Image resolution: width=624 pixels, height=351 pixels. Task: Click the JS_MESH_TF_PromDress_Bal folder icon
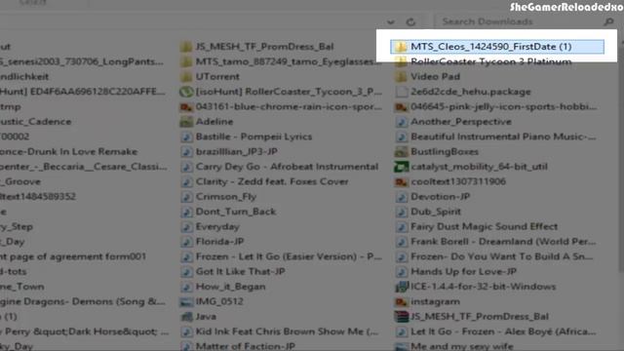186,47
